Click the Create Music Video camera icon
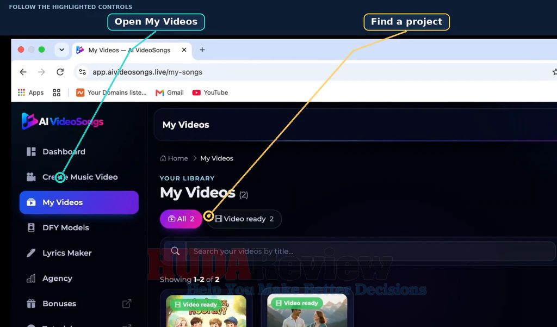 [x=31, y=177]
